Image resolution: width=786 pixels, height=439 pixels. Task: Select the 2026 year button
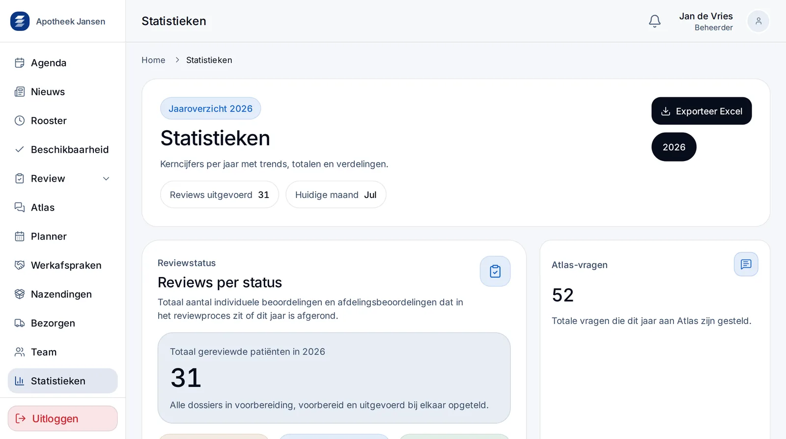pyautogui.click(x=674, y=147)
